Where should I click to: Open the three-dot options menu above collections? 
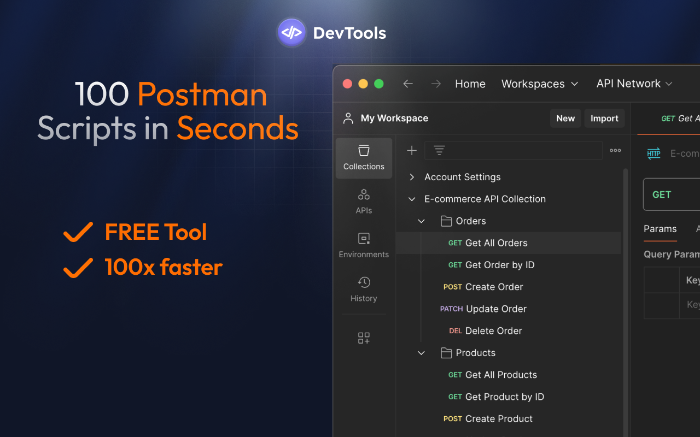point(615,151)
